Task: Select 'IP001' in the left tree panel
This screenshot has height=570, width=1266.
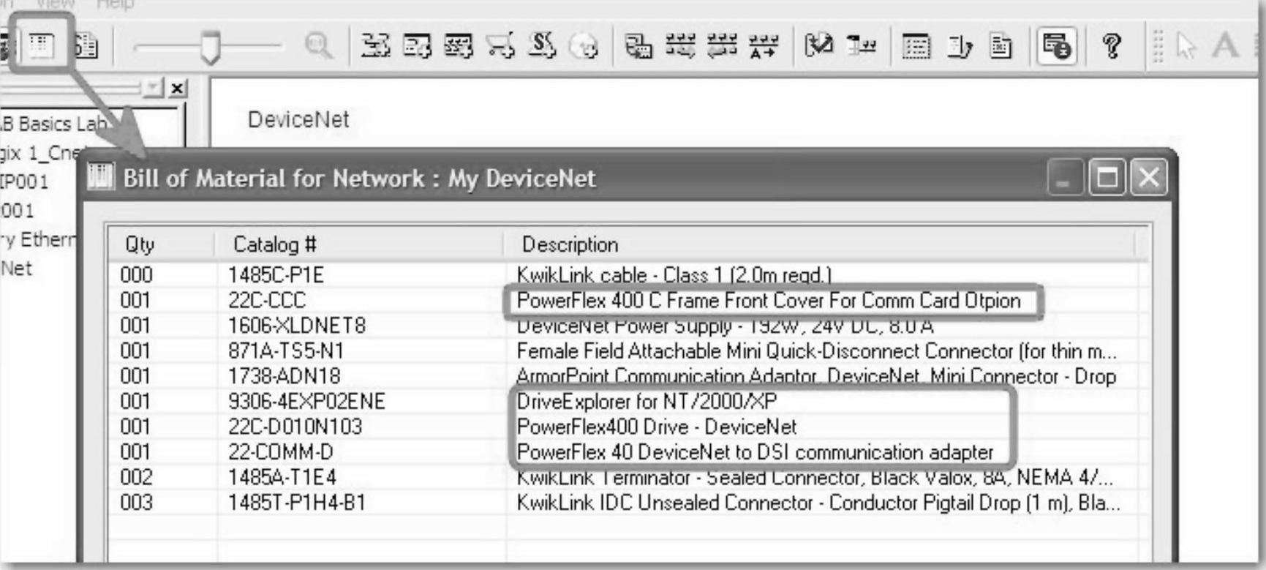Action: (24, 181)
